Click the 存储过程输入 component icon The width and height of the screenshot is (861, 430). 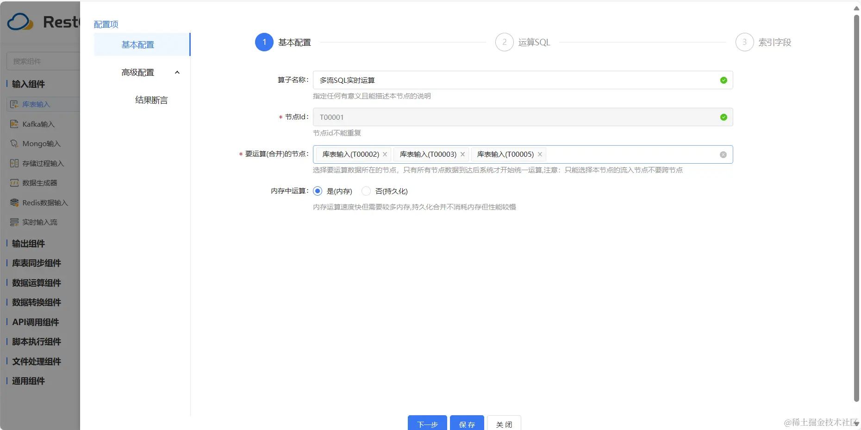tap(14, 163)
